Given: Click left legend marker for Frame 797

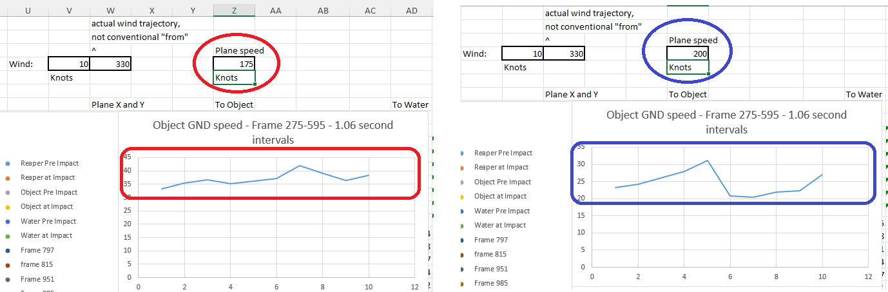Looking at the screenshot, I should point(7,251).
